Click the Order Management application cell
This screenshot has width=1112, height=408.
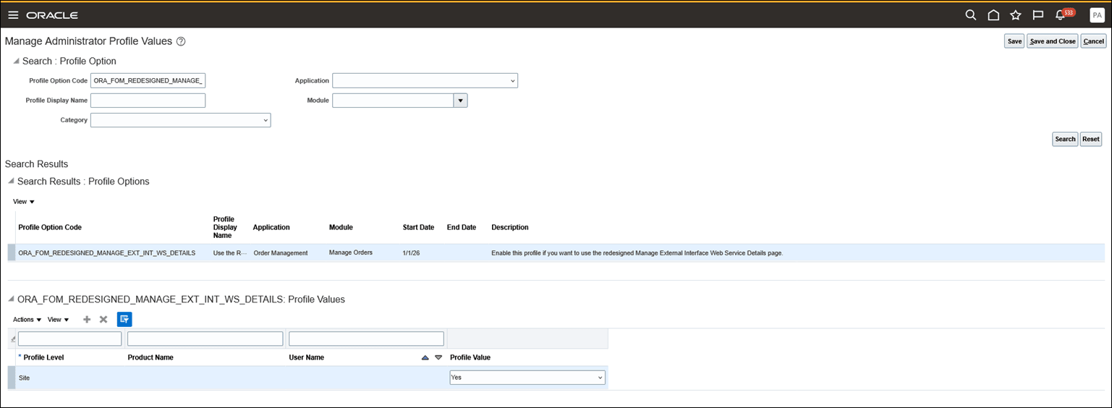click(281, 253)
